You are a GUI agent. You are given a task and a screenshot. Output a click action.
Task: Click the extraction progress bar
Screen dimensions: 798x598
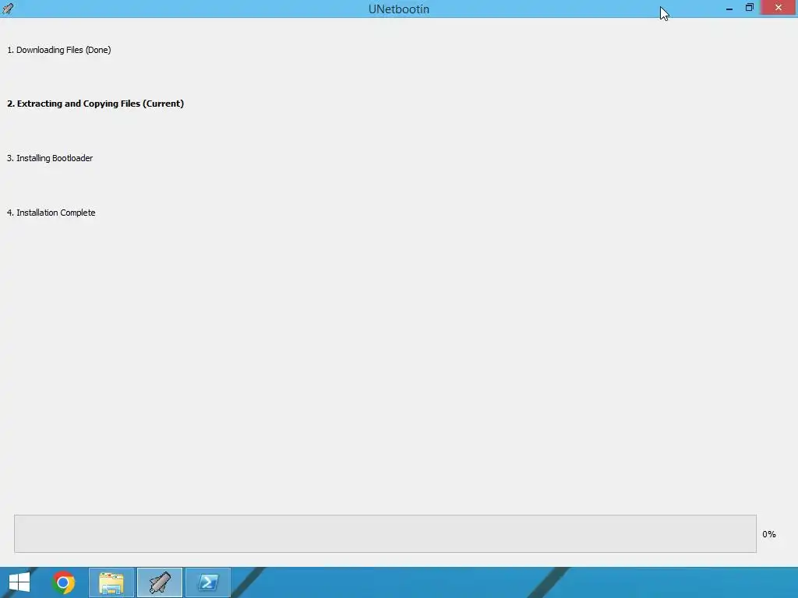385,533
